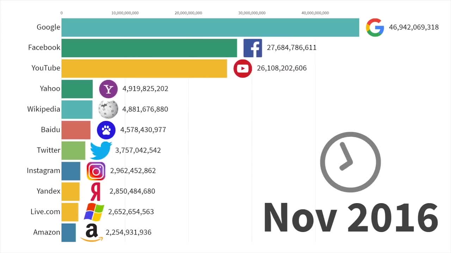451x253 pixels.
Task: Select the 20,000,000,000 axis tick label
Action: pos(188,13)
